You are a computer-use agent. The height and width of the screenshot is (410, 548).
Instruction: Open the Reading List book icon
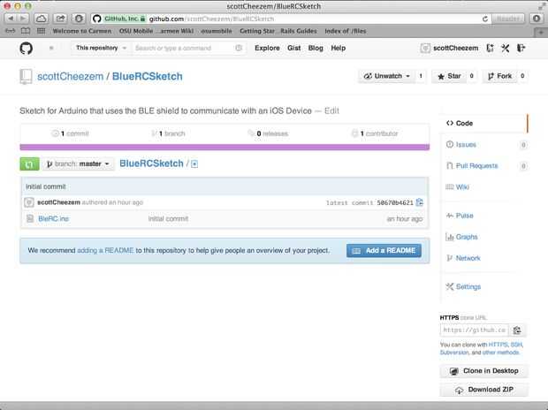click(26, 31)
